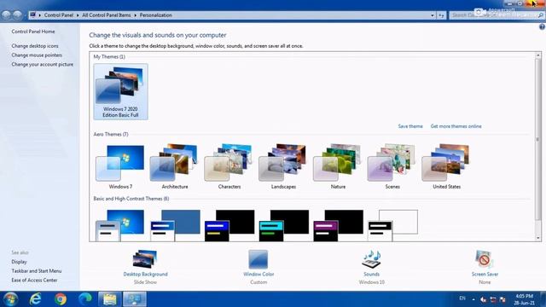This screenshot has width=546, height=307.
Task: Open Help with the question mark icon
Action: pyautogui.click(x=542, y=27)
